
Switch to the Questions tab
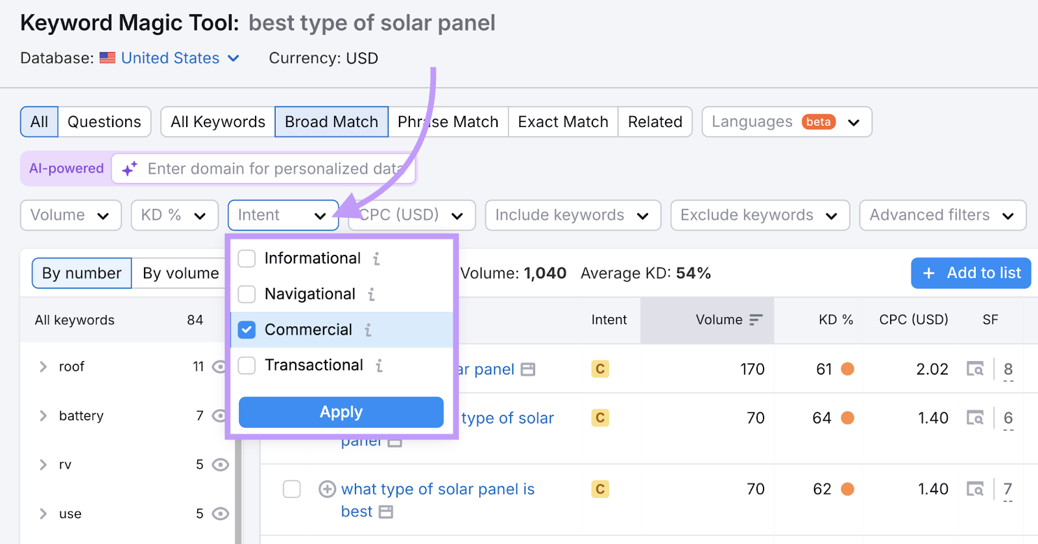[x=104, y=121]
